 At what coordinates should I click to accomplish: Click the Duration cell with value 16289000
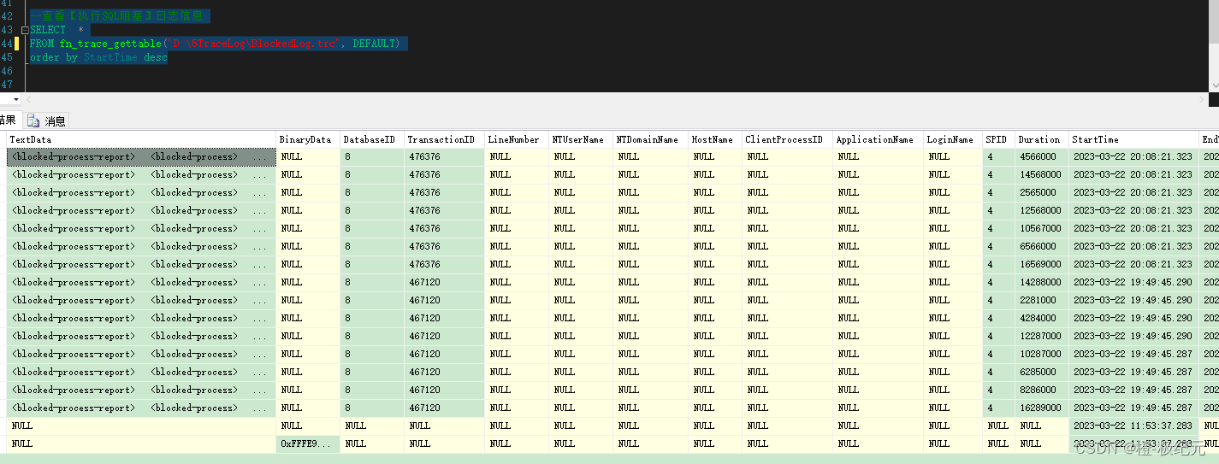point(1040,408)
